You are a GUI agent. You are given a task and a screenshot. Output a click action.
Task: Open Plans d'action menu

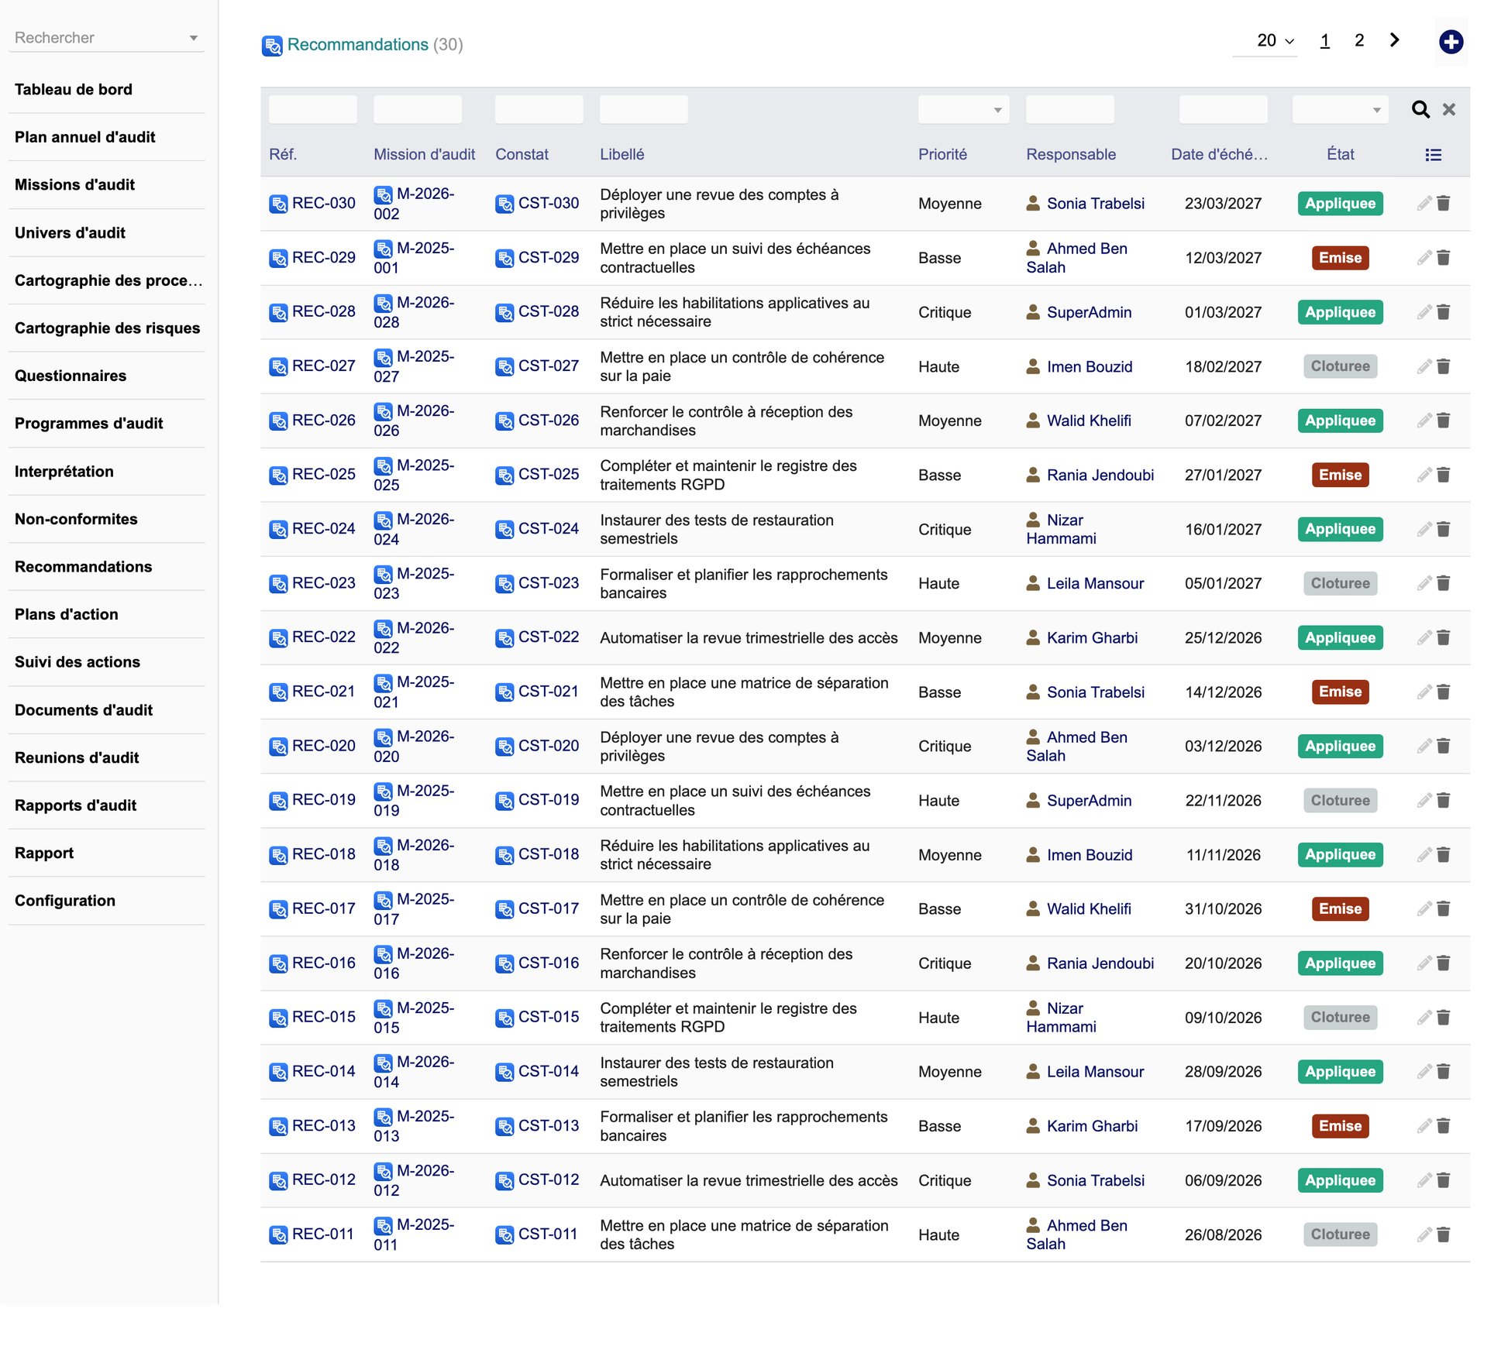click(67, 614)
